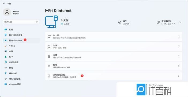Image resolution: width=188 pixels, height=97 pixels.
Task: Click the 个性化 paintbrush icon
Action: 6,46
